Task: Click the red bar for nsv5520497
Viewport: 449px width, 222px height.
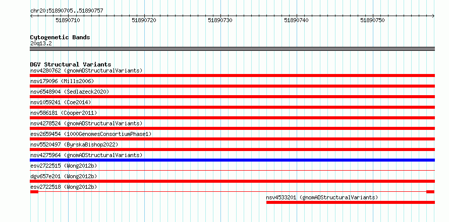Action: tap(232, 150)
